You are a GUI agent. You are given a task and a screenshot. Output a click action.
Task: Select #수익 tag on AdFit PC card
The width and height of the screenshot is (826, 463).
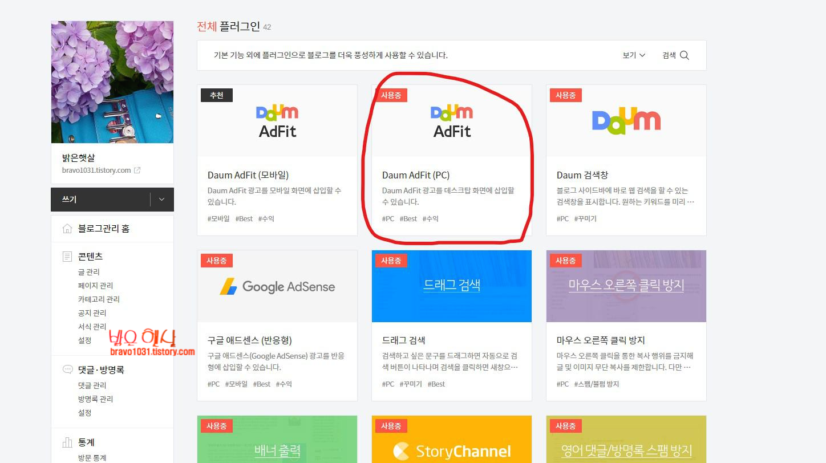point(431,219)
